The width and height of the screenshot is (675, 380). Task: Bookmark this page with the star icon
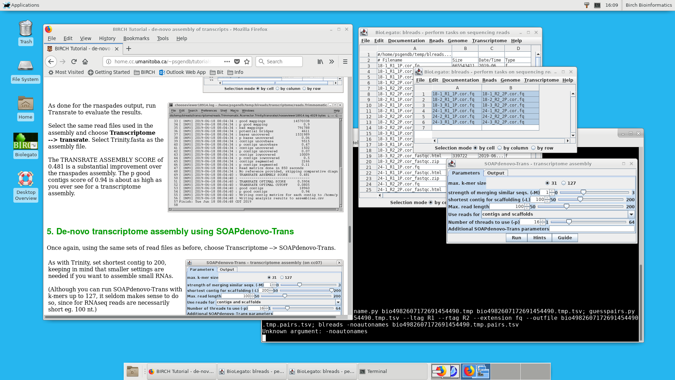point(247,62)
